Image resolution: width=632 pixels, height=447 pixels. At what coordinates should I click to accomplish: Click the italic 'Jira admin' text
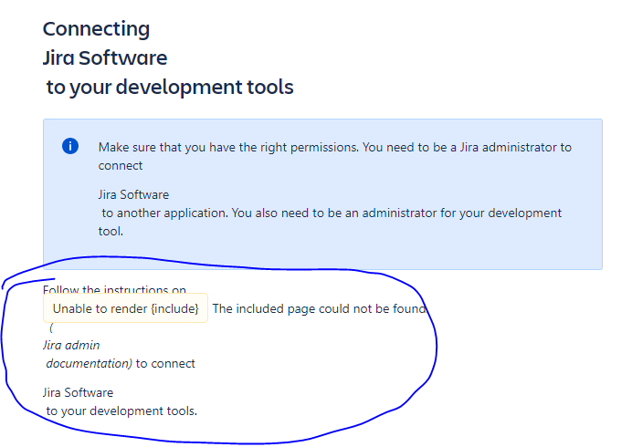point(71,345)
